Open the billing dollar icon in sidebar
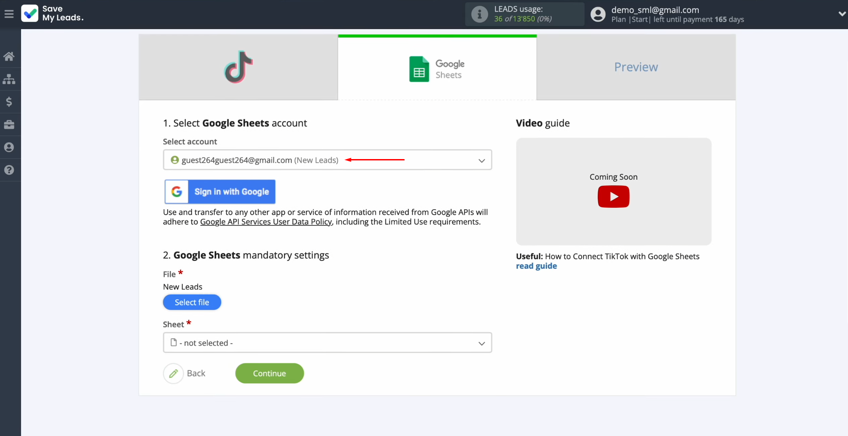Screen dimensions: 848x436 (x=9, y=102)
